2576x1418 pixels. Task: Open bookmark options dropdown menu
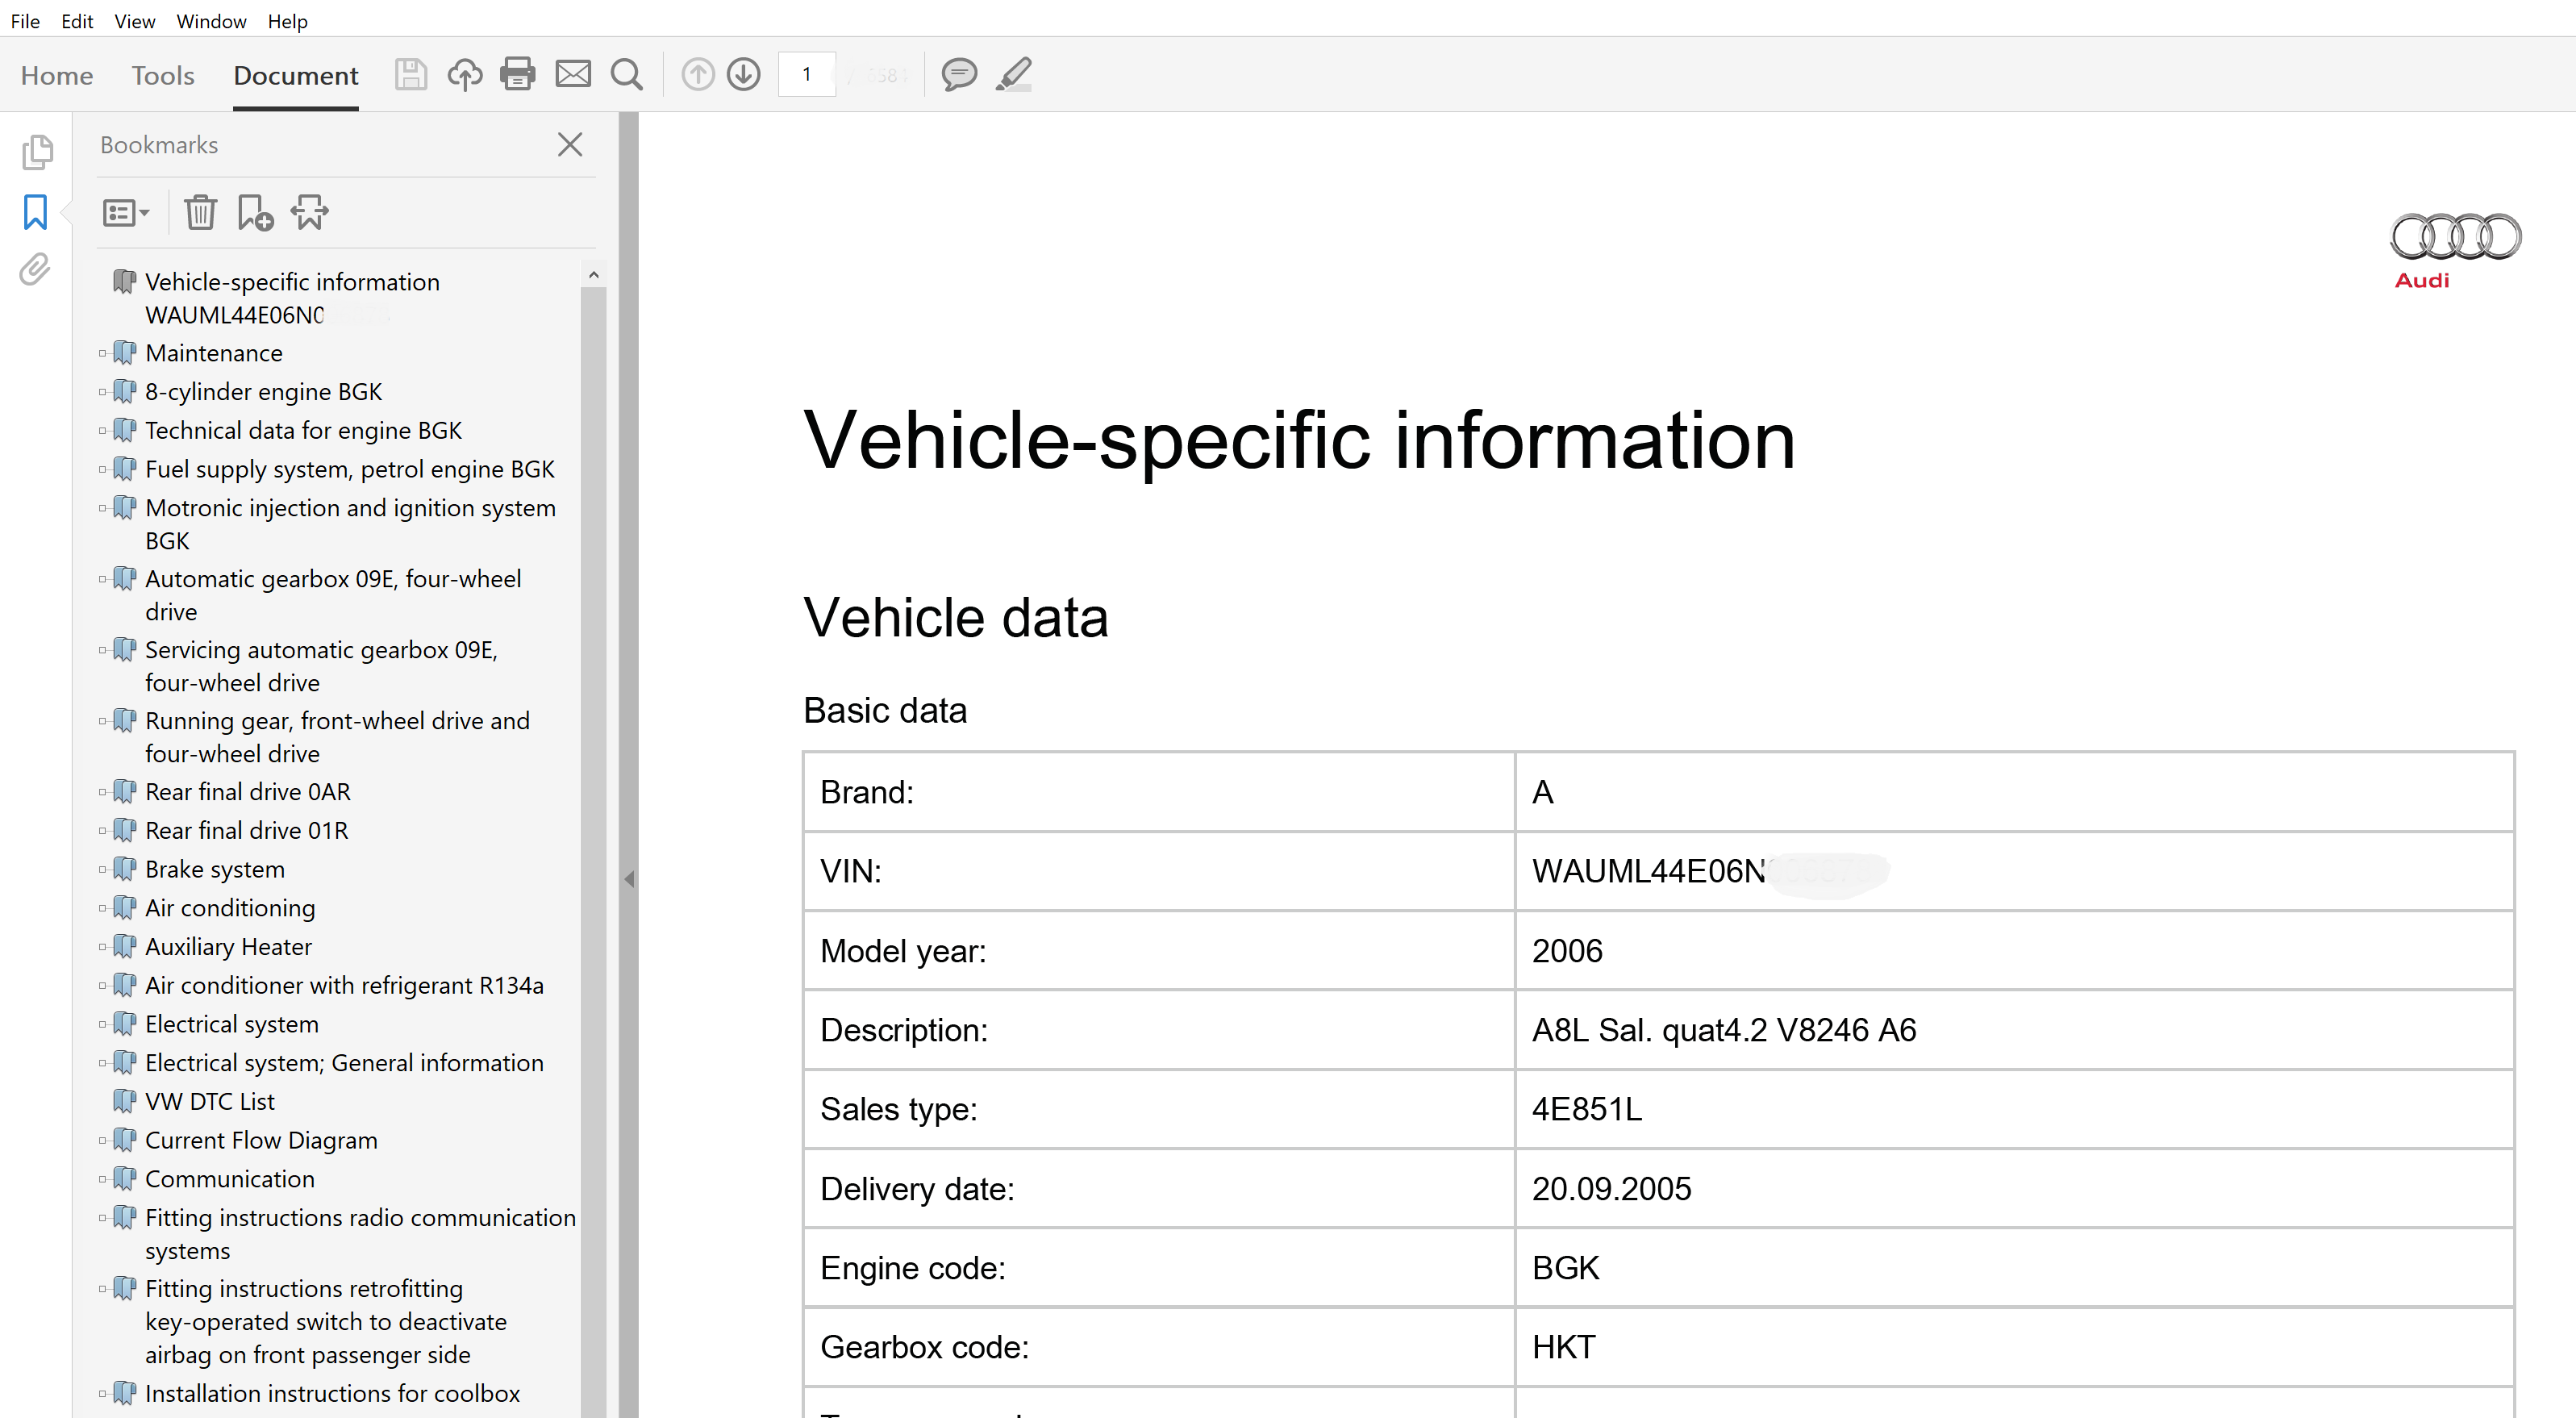pos(126,212)
